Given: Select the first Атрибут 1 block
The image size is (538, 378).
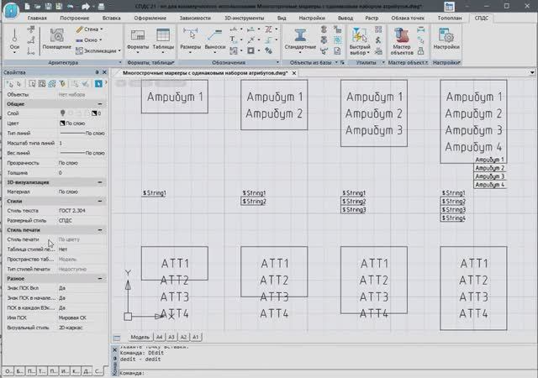Looking at the screenshot, I should [175, 97].
